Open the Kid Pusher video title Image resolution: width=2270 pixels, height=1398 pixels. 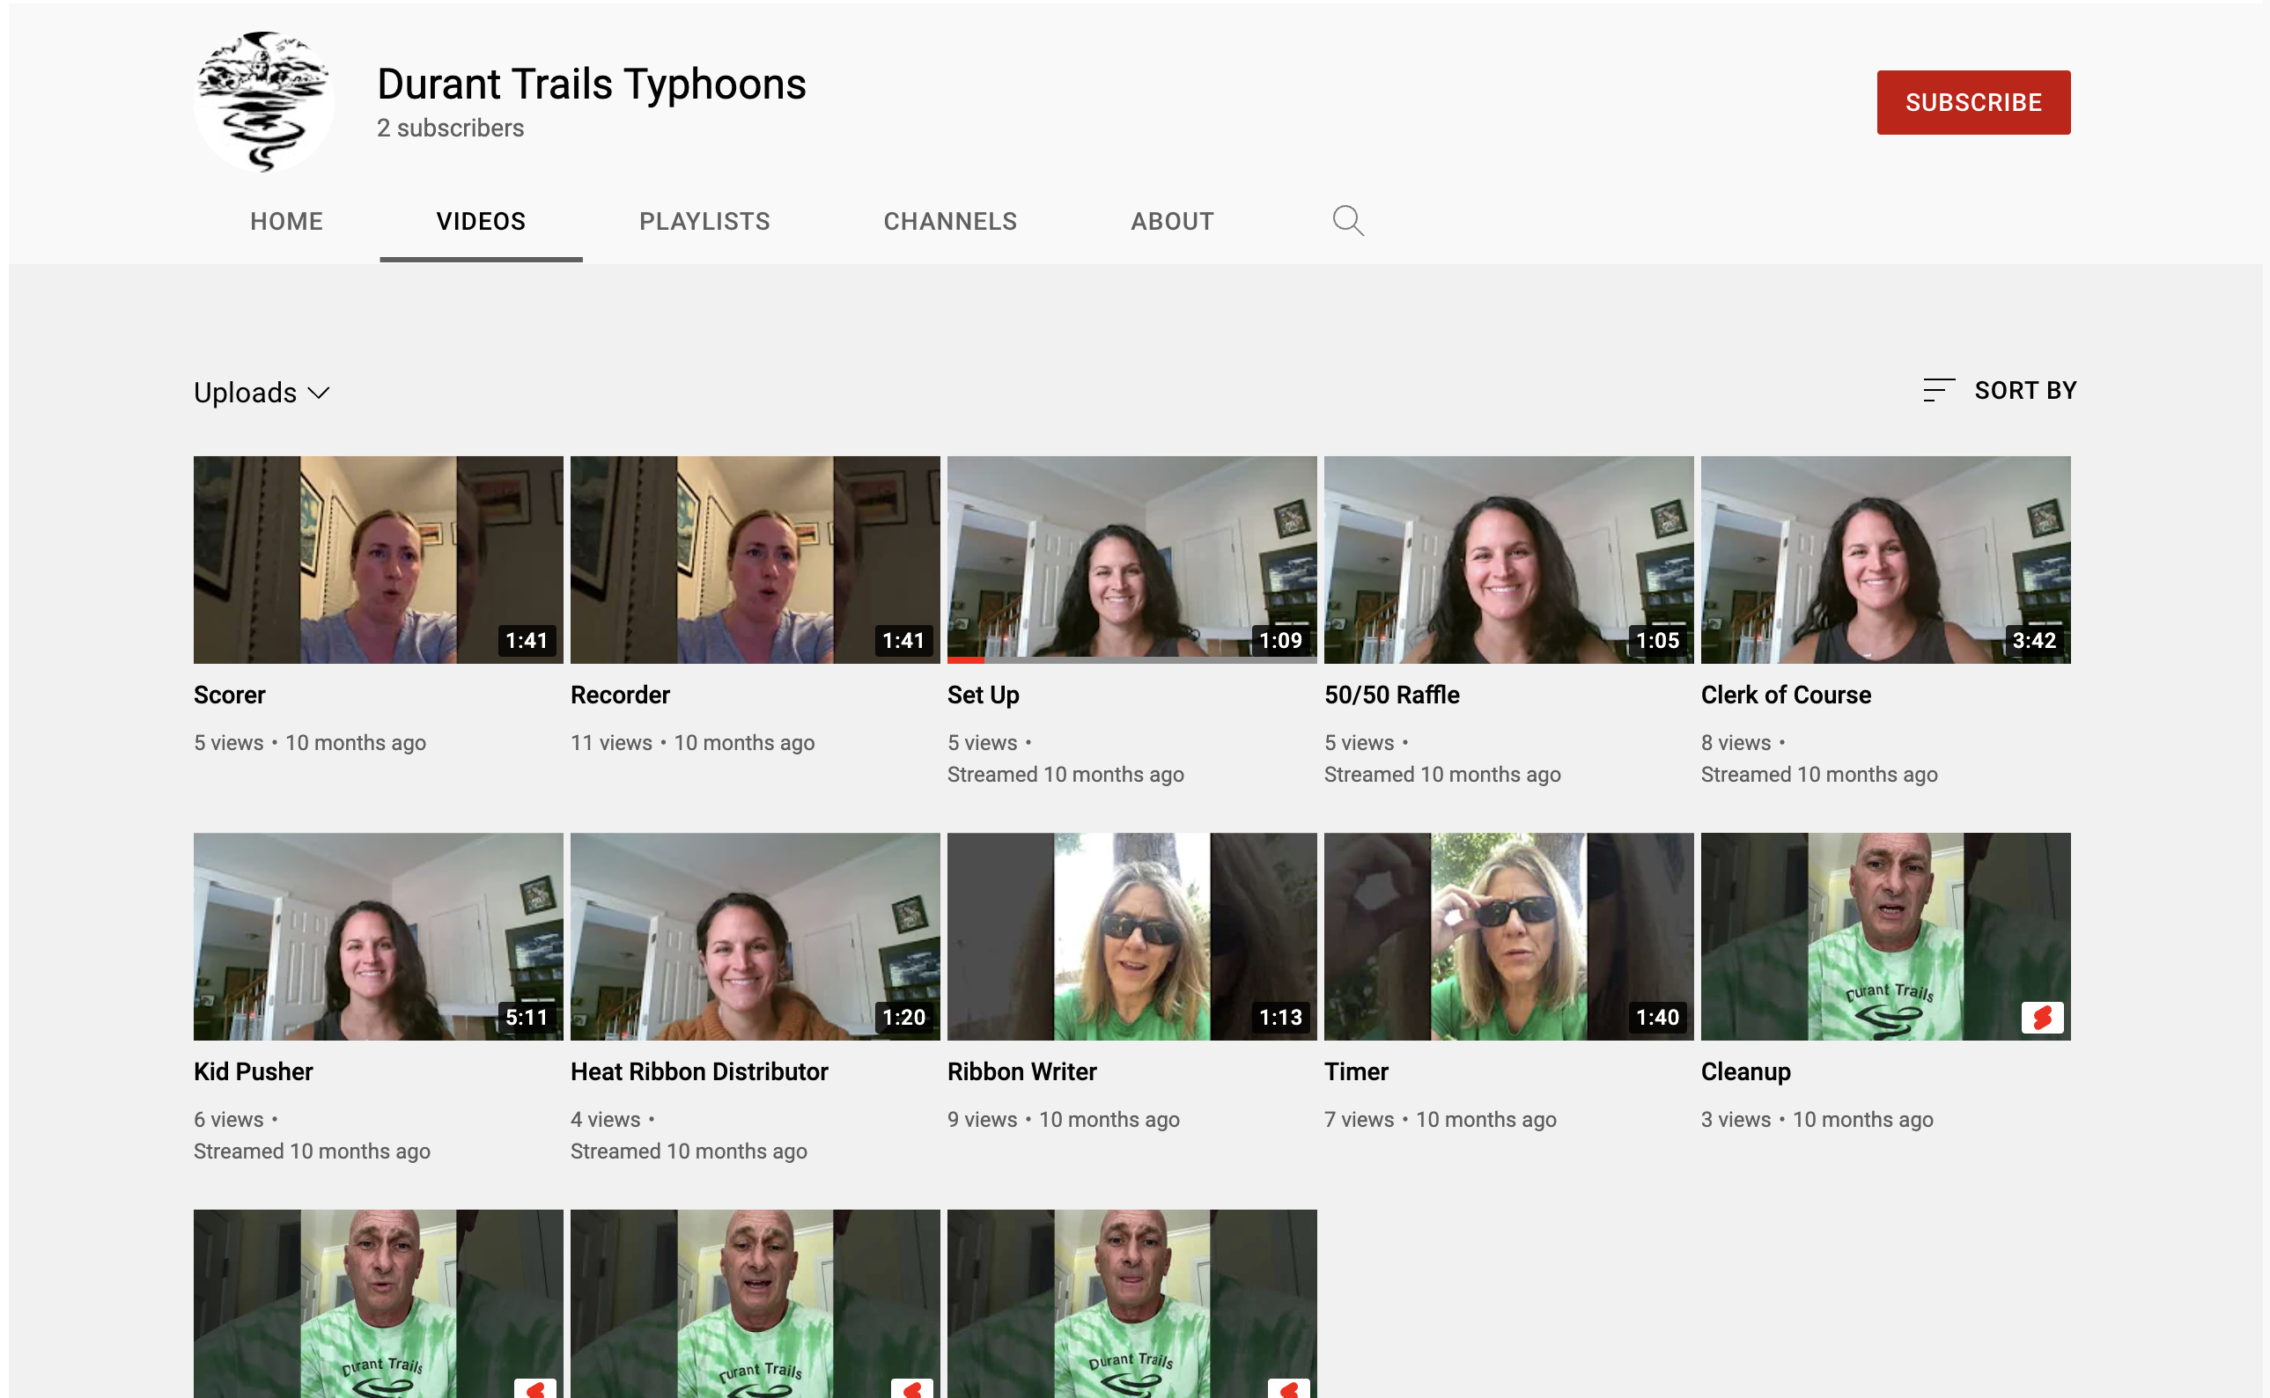[x=254, y=1071]
